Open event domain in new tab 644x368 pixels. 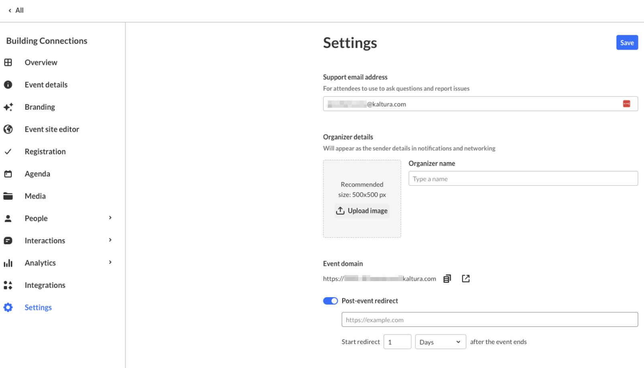[465, 279]
